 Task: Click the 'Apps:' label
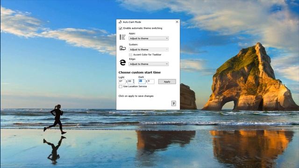pos(132,34)
